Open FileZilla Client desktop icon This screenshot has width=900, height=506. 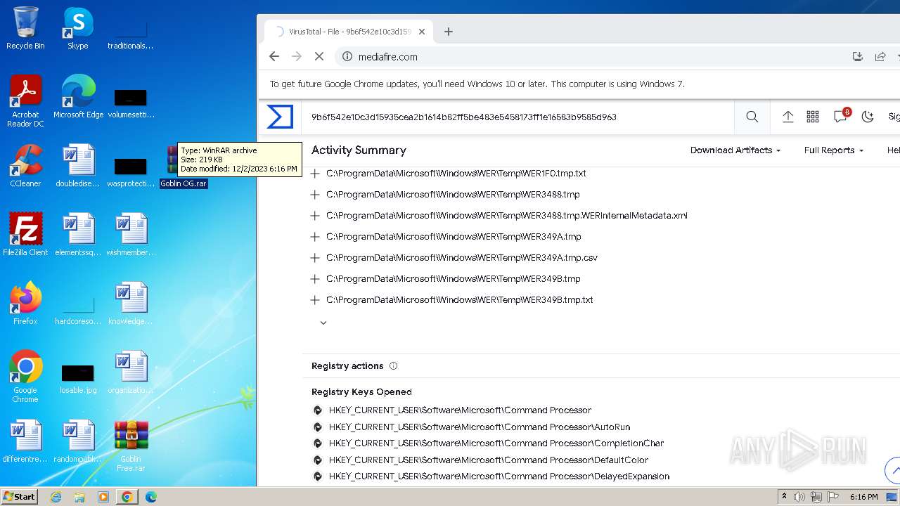pos(25,235)
